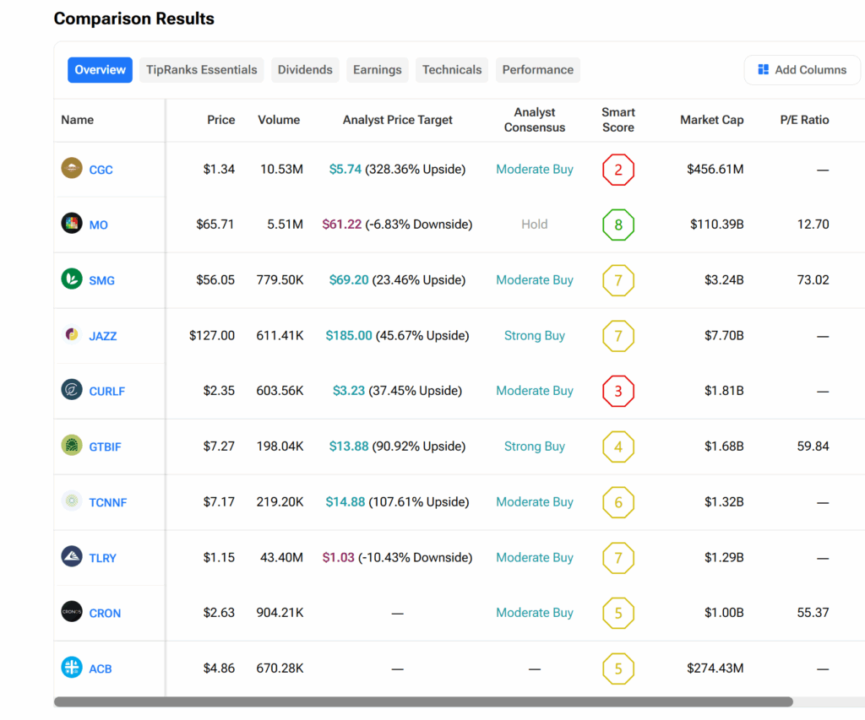Image resolution: width=865 pixels, height=720 pixels.
Task: Click TCNNF's Smart Score 6 badge
Action: [618, 502]
